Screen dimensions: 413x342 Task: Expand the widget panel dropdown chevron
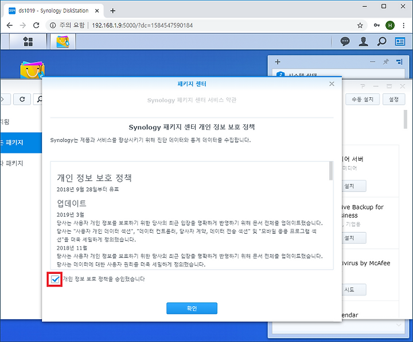[x=399, y=325]
